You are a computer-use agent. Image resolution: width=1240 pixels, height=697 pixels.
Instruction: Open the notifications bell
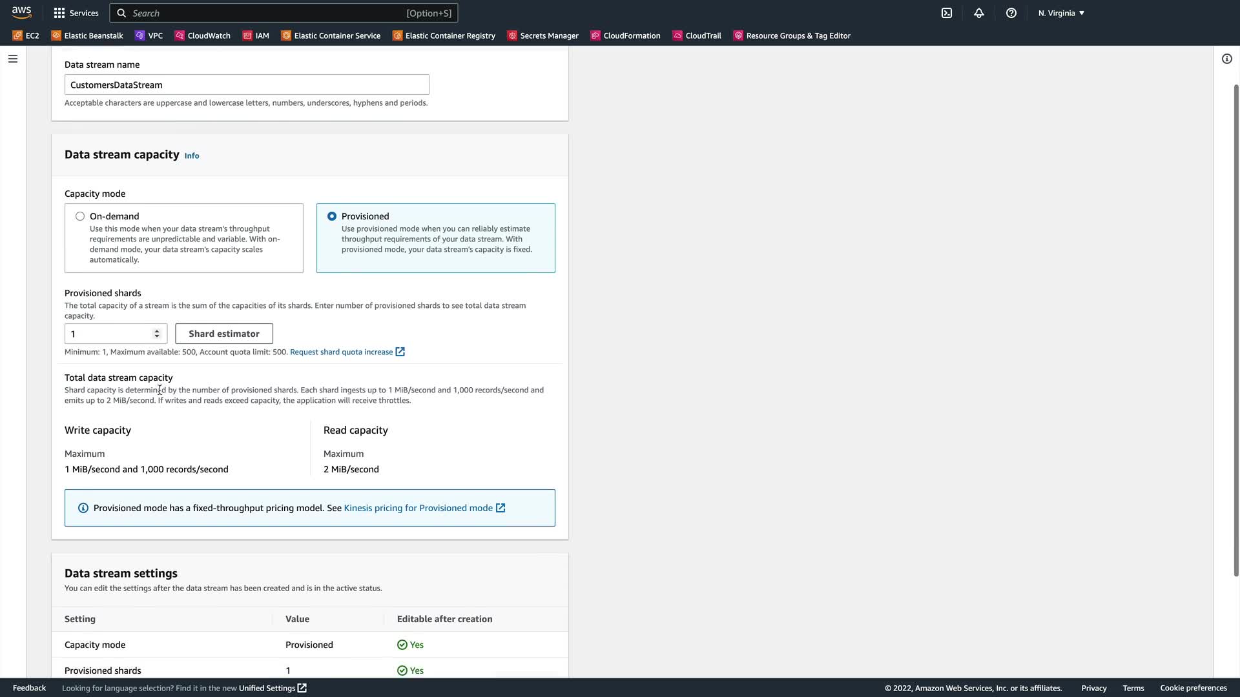pyautogui.click(x=979, y=13)
